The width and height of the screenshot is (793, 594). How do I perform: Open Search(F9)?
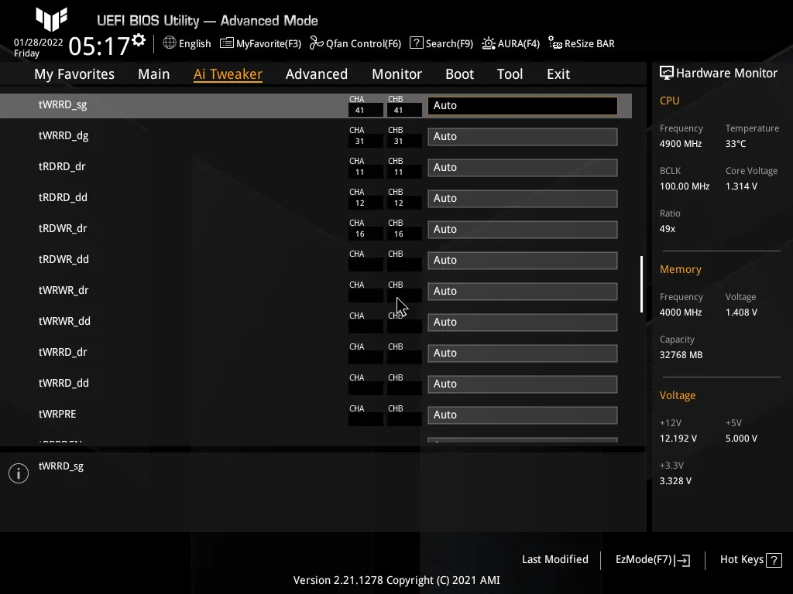[x=449, y=43]
